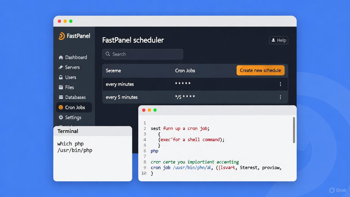Viewport: 350px width, 197px height.
Task: Click line number 10 in code editor
Action: coord(144,173)
